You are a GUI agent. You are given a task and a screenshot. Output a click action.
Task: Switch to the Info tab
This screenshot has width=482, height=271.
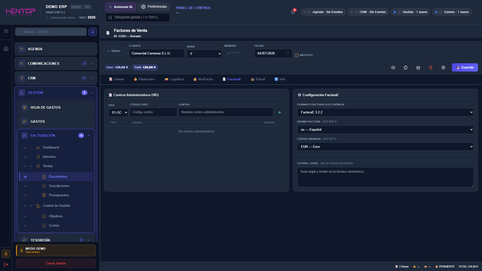(x=280, y=79)
